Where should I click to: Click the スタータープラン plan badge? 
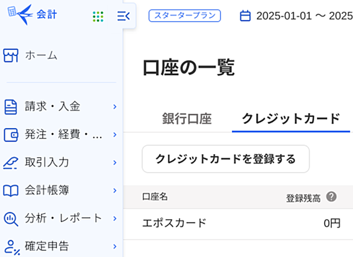click(184, 16)
